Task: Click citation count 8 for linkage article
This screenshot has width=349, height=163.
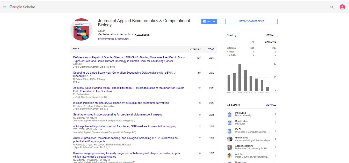Action: pyautogui.click(x=200, y=127)
